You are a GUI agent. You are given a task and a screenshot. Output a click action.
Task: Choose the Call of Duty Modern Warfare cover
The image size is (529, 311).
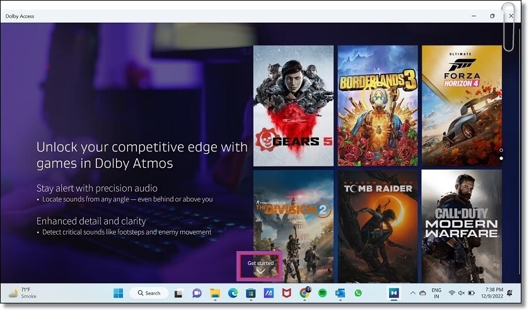462,226
